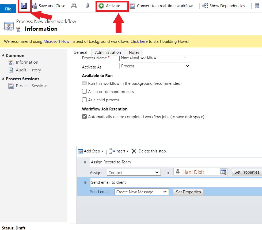Screen dimensions: 262x230
Task: Check As a child process option
Action: click(x=85, y=100)
